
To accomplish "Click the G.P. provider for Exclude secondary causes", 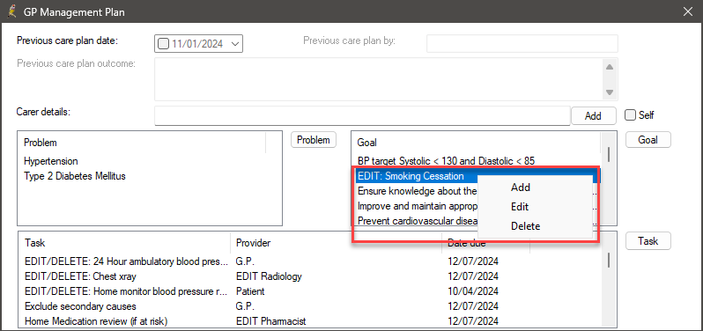I will click(x=245, y=306).
